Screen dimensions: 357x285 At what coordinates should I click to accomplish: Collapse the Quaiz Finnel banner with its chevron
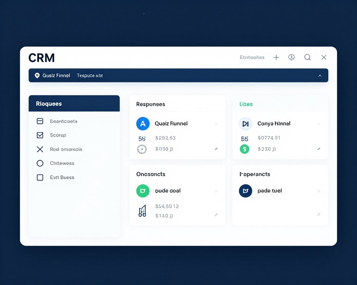(320, 75)
